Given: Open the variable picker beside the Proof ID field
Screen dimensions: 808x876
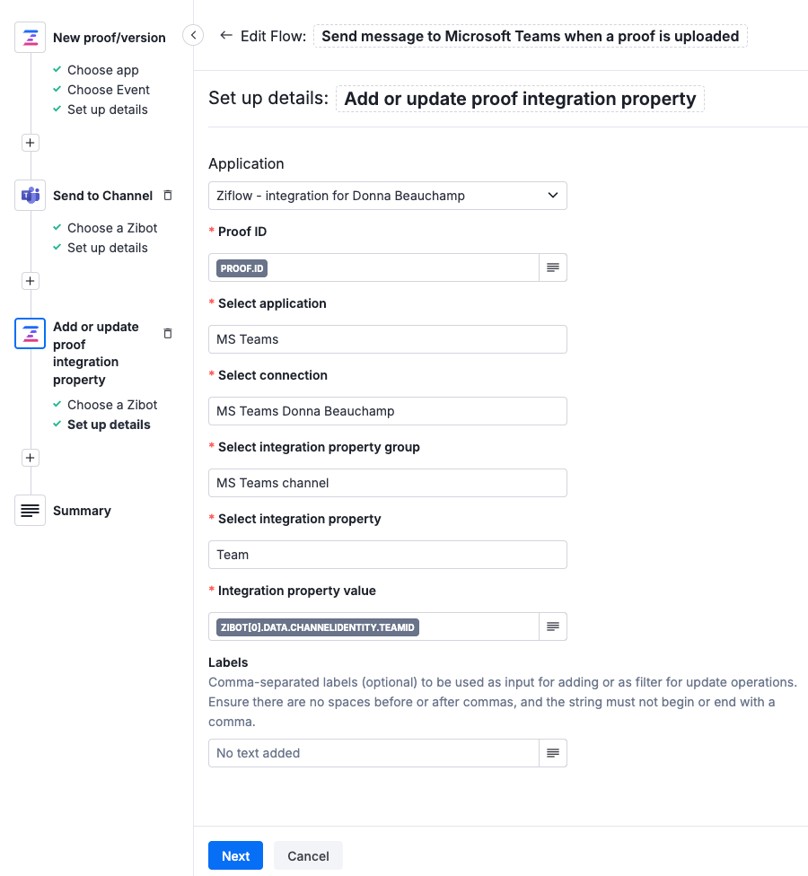Looking at the screenshot, I should (554, 267).
